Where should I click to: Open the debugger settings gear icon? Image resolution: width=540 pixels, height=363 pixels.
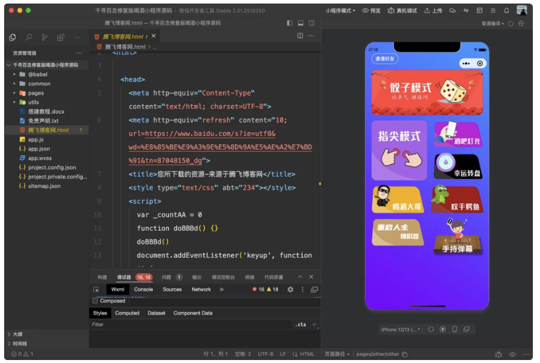tap(290, 289)
